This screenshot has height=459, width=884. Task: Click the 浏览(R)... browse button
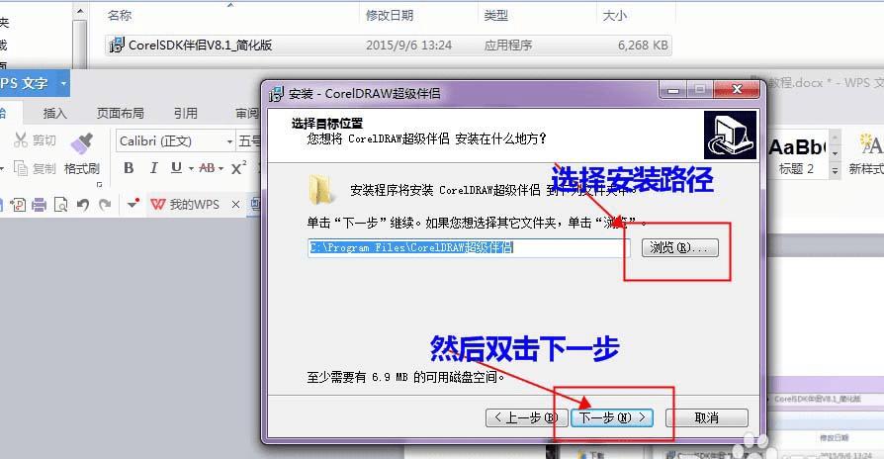click(x=680, y=247)
